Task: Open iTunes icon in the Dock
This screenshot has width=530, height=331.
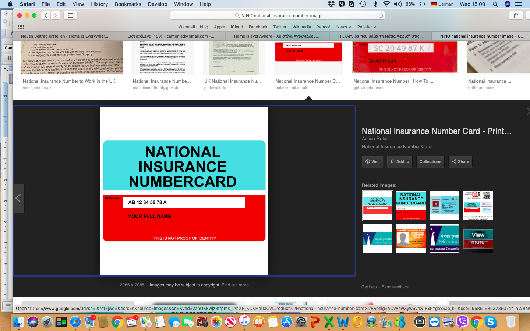Action: 244,321
